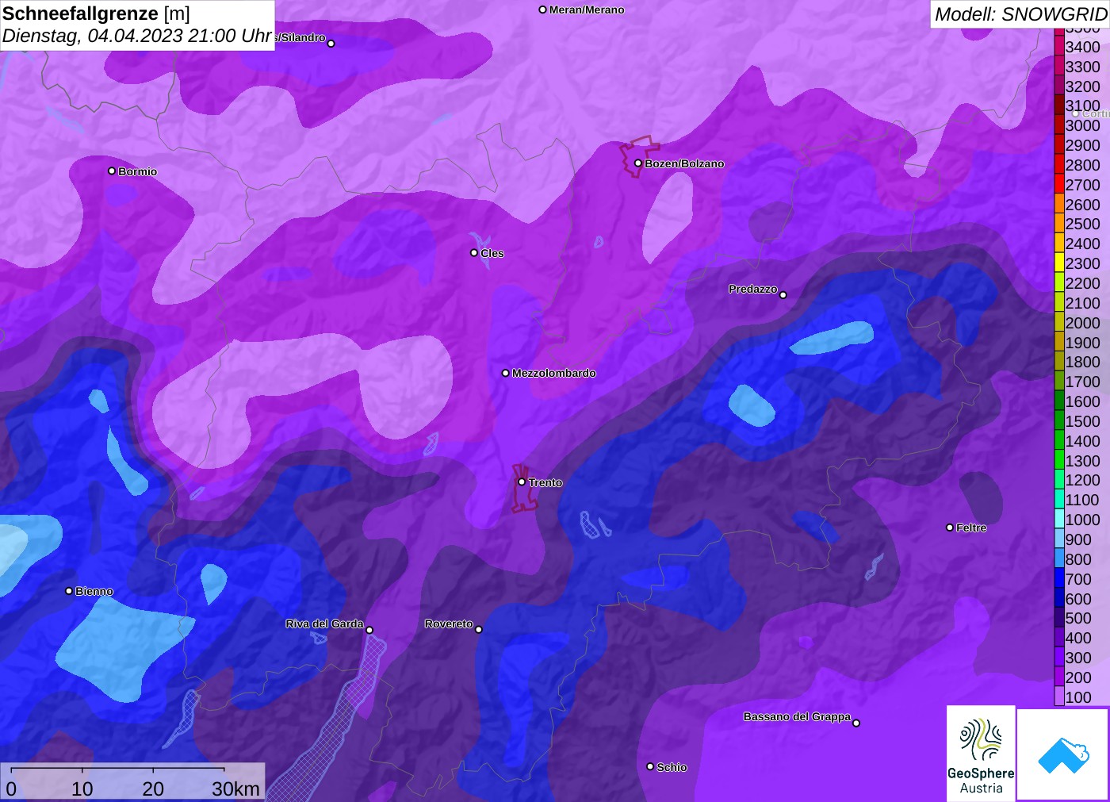Click the Bormio location dot
This screenshot has height=802, width=1110.
coord(112,171)
